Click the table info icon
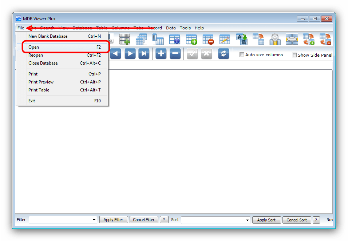This screenshot has width=348, height=241. [x=174, y=39]
